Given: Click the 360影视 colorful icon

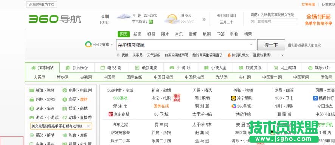Looking at the screenshot, I should [234, 106].
